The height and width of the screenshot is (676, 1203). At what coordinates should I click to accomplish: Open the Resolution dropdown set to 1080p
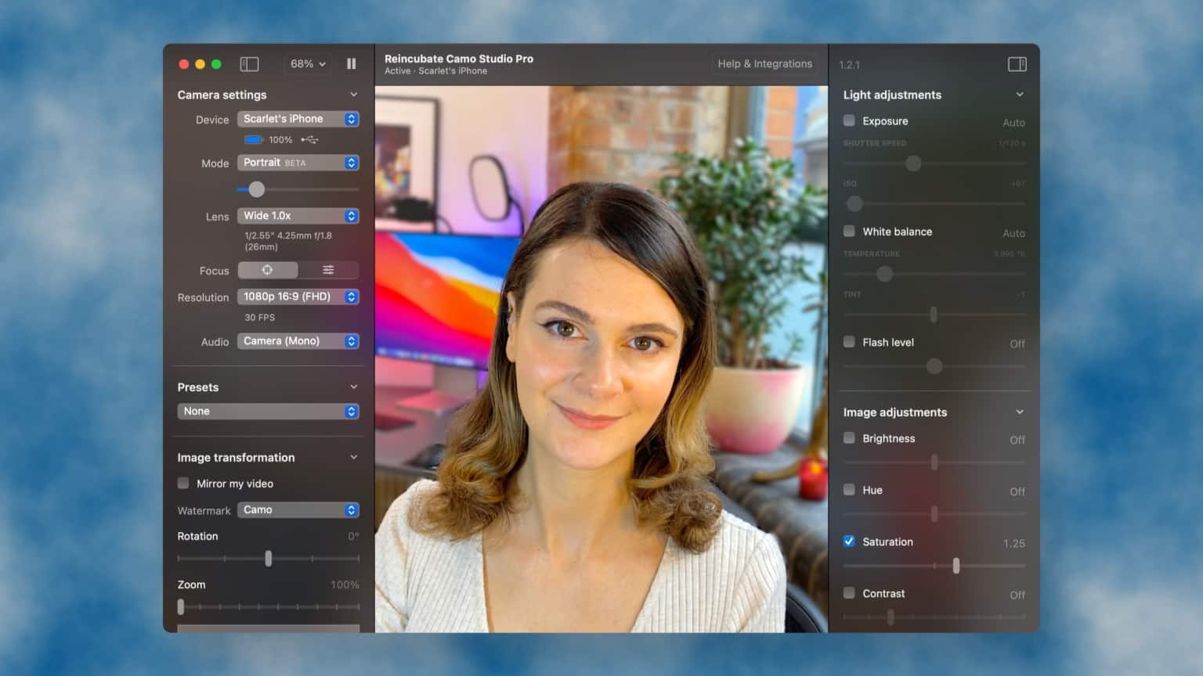[298, 297]
